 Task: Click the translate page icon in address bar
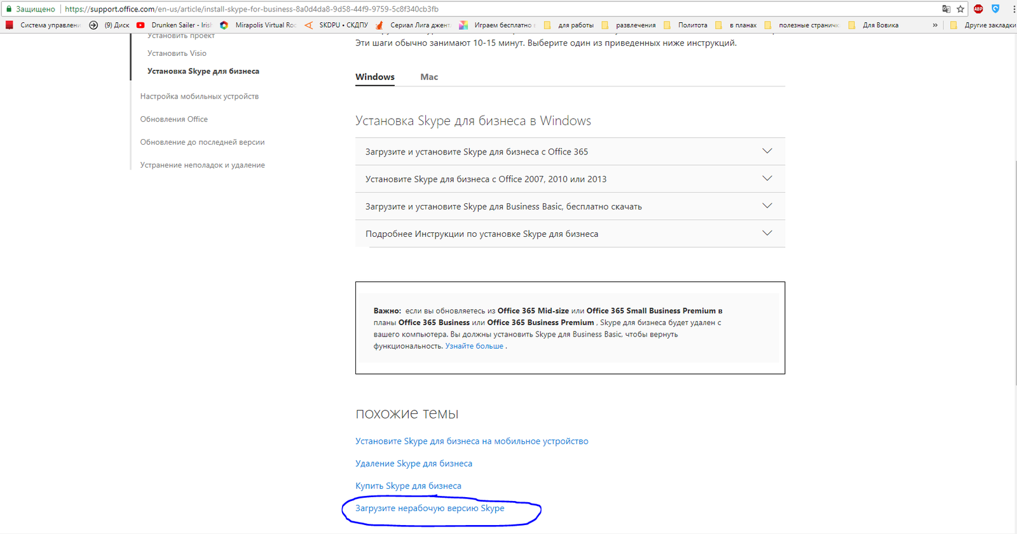pyautogui.click(x=946, y=9)
